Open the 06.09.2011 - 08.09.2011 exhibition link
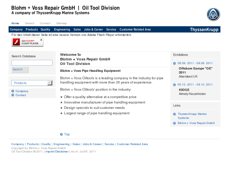Image resolution: width=229 pixels, height=171 pixels. point(195,63)
